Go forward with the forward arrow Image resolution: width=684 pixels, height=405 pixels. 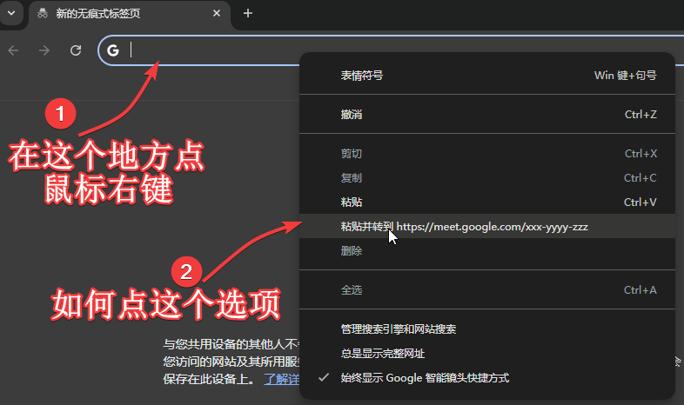point(44,50)
